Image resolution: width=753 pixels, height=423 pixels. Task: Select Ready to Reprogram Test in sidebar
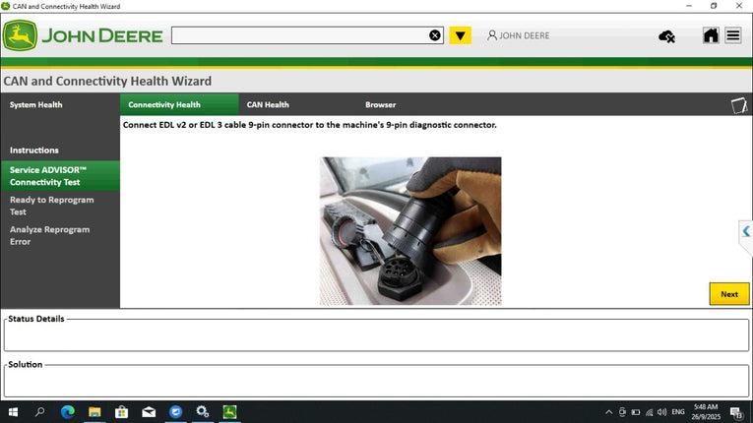52,206
